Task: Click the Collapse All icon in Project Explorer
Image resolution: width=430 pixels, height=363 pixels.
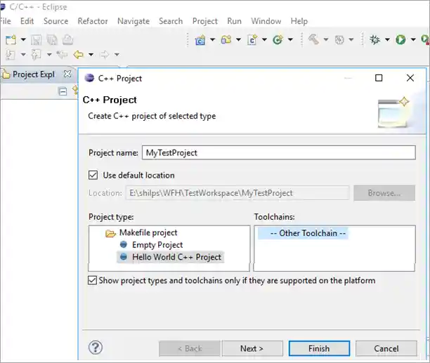Action: [x=63, y=91]
